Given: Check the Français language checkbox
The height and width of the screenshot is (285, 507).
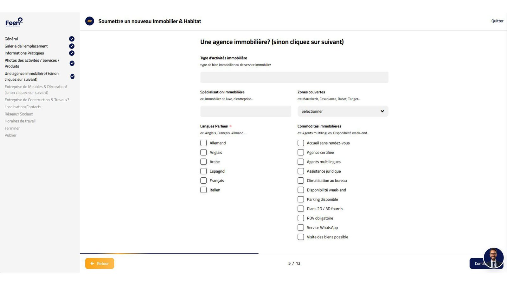Looking at the screenshot, I should pos(203,180).
